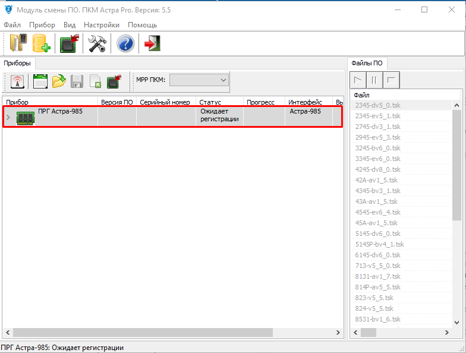
Task: Open the Прибор menu
Action: pos(42,25)
